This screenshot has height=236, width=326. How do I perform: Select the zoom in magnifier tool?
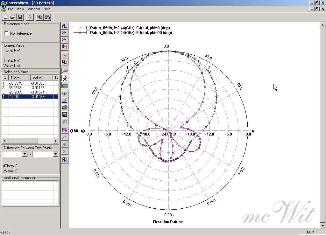pyautogui.click(x=65, y=33)
